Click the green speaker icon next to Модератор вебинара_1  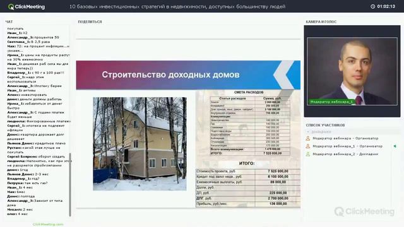395,146
